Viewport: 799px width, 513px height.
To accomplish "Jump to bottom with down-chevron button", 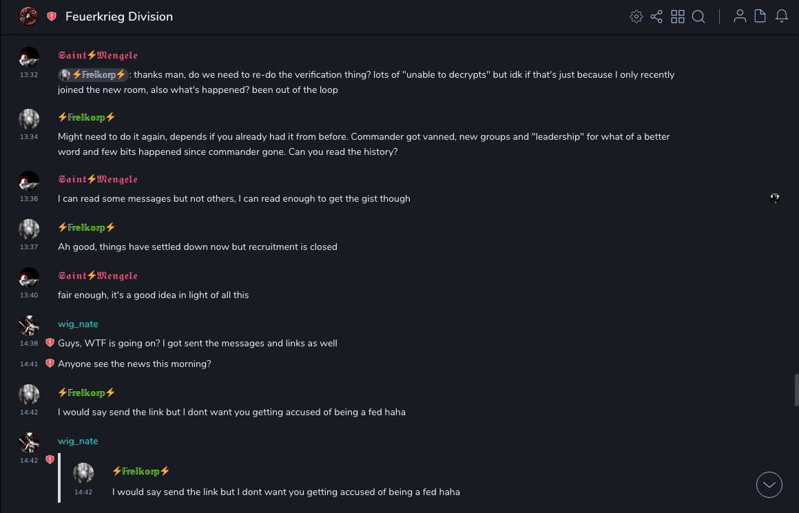I will pyautogui.click(x=769, y=485).
